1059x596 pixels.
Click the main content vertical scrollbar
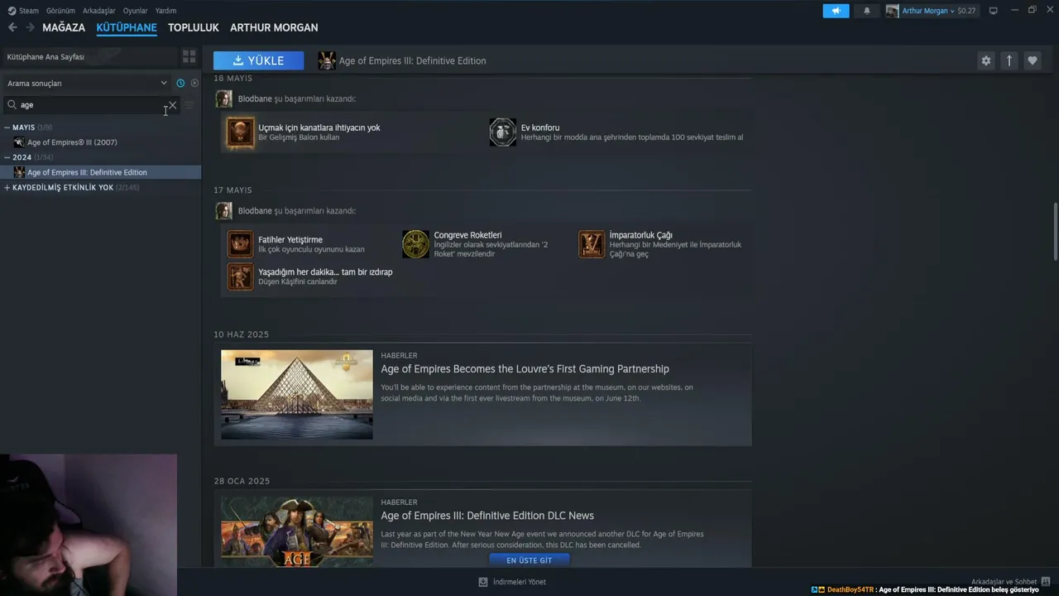[x=1055, y=230]
